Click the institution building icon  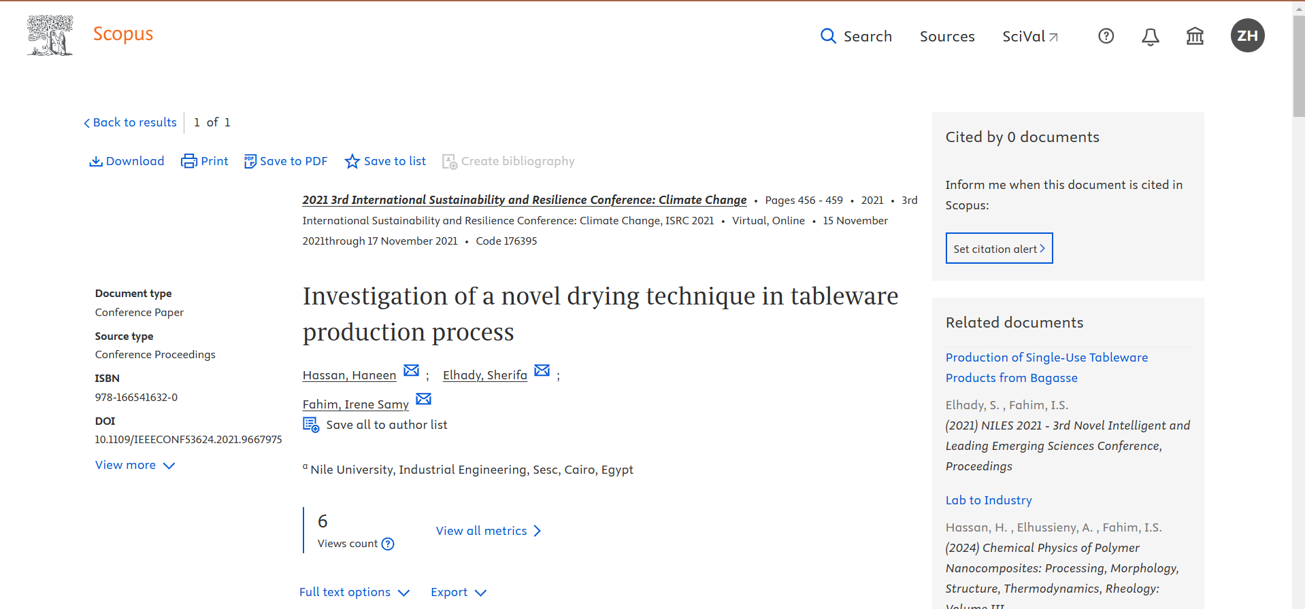tap(1195, 36)
